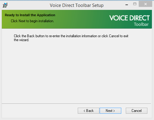The image size is (154, 120).
Task: Go to the previous step with Back
Action: 89,111
